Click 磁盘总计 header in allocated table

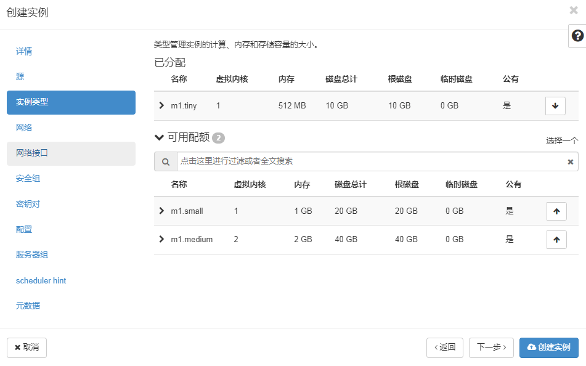pyautogui.click(x=341, y=79)
